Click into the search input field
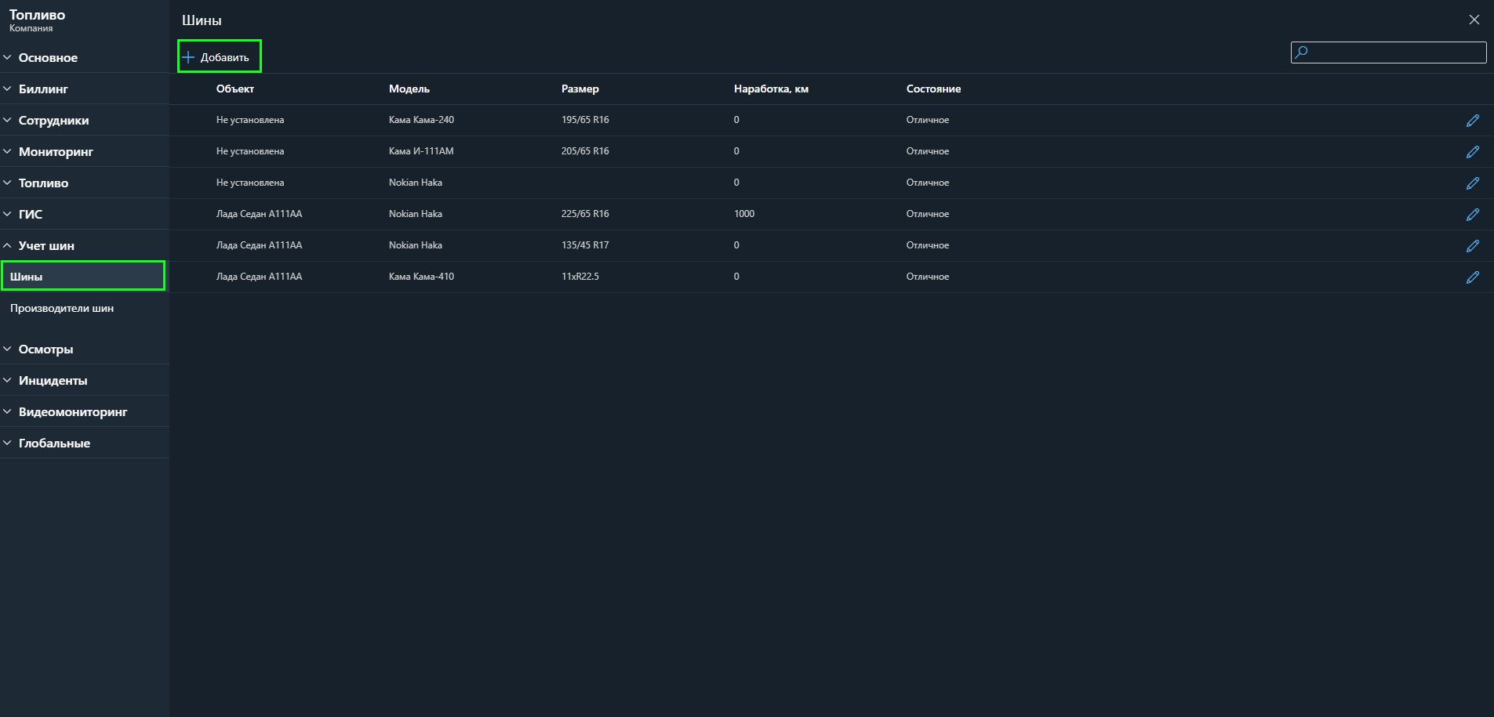Viewport: 1494px width, 717px height. tap(1396, 53)
